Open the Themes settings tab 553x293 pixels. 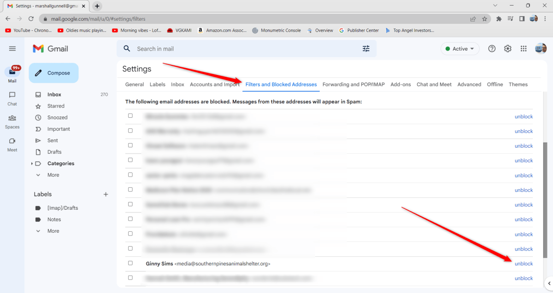[518, 84]
